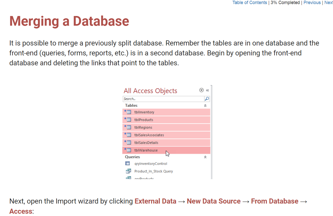Collapse the Queries group chevron

tap(205, 157)
